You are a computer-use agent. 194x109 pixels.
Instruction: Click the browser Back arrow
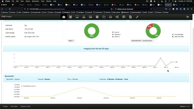click(x=2, y=9)
